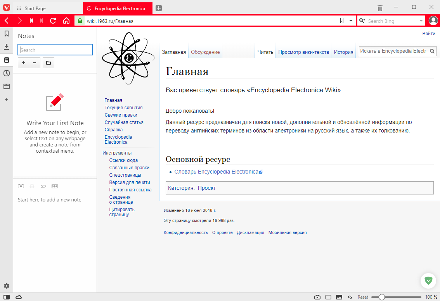Open the Vivaldi main menu logo
440x301 pixels.
[x=6, y=7]
